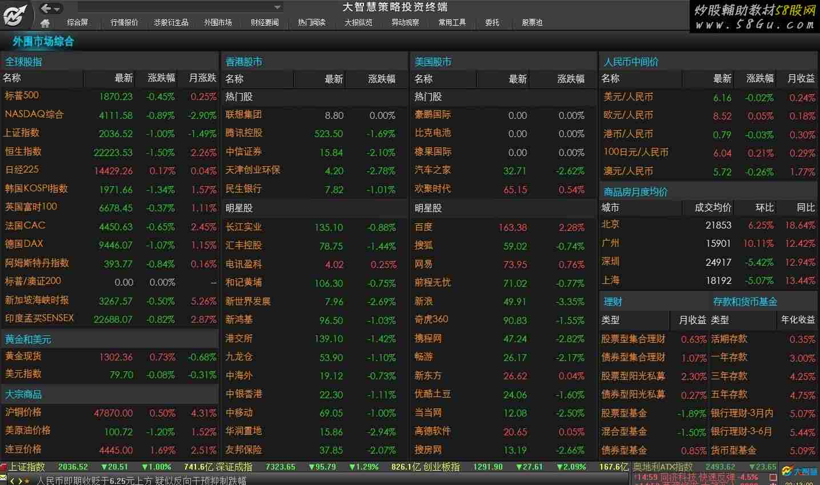Click the 人民币中间价 panel title

(631, 62)
